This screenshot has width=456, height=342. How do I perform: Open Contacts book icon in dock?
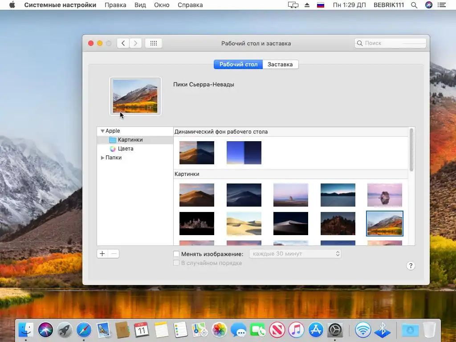click(122, 330)
